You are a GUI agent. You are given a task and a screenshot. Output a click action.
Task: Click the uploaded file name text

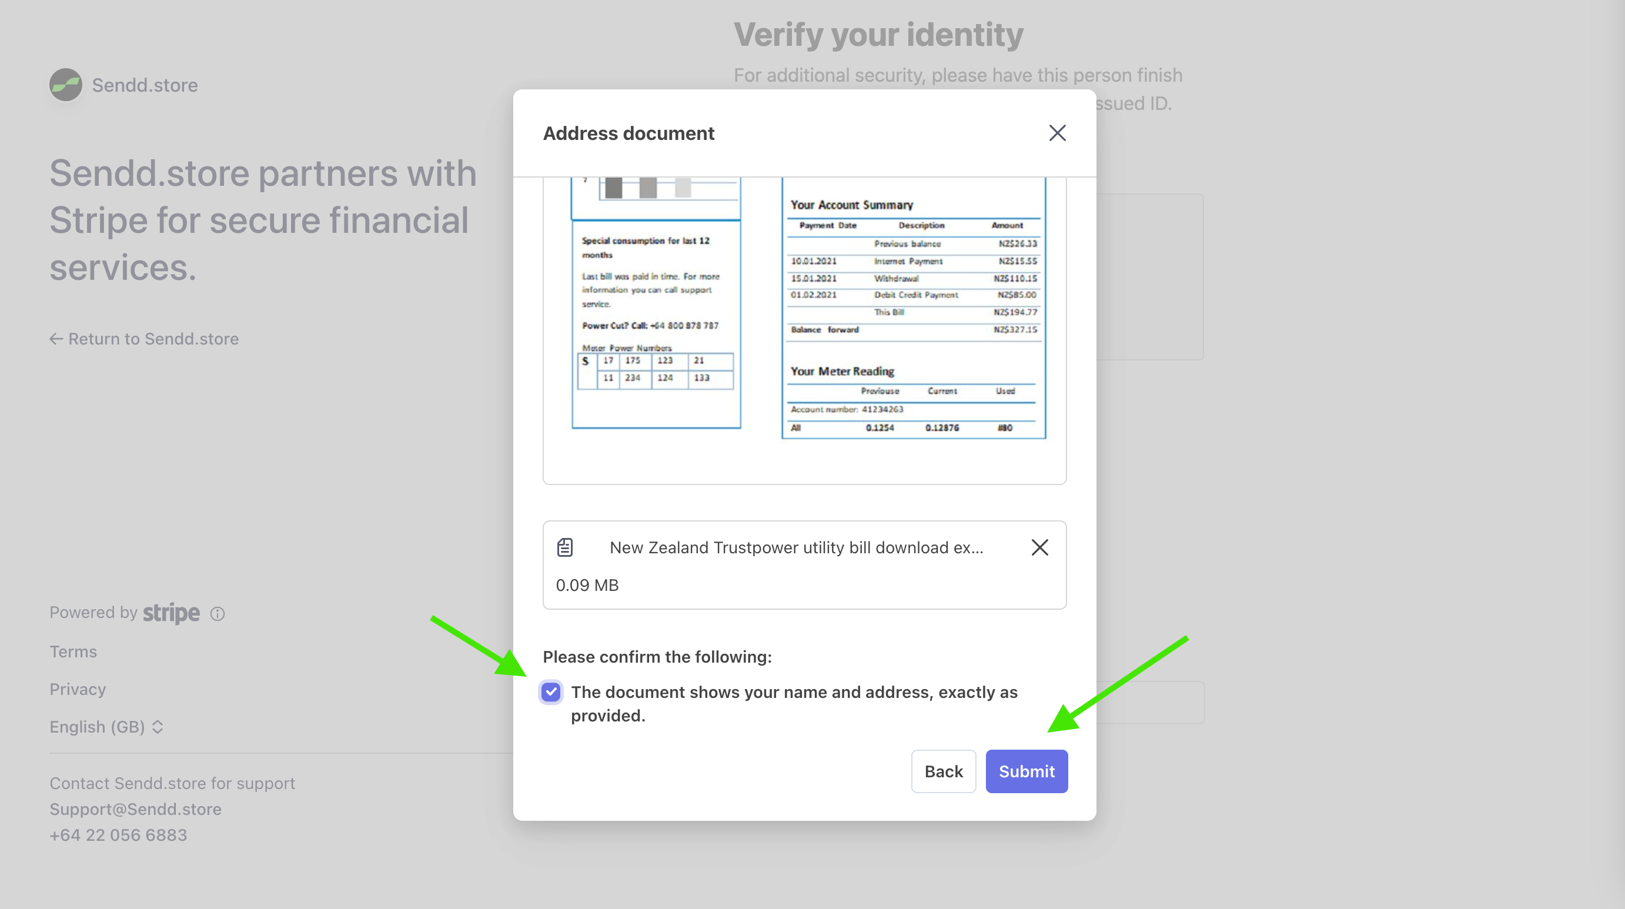pyautogui.click(x=796, y=547)
